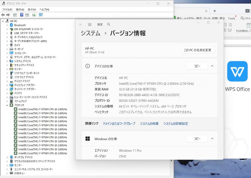The width and height of the screenshot is (251, 178).
Task: Click the 25H2 version value
Action: (123, 156)
